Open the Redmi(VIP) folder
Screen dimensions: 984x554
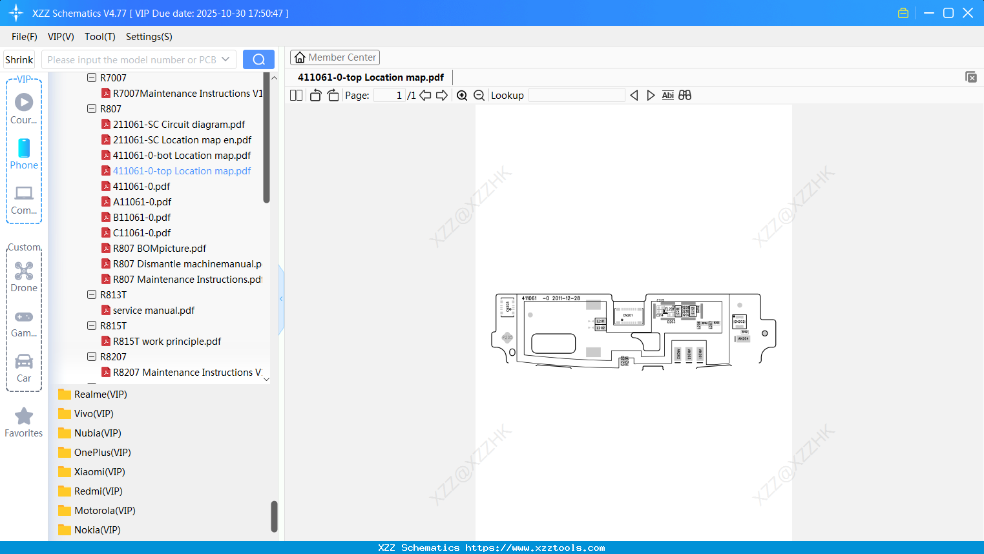click(x=90, y=491)
